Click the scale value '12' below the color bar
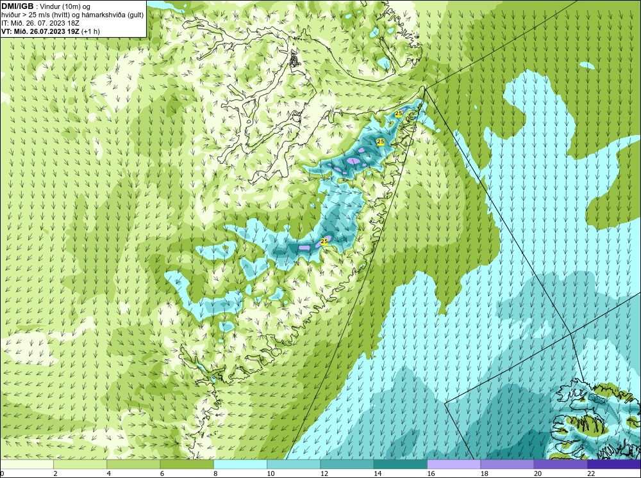 pos(324,474)
